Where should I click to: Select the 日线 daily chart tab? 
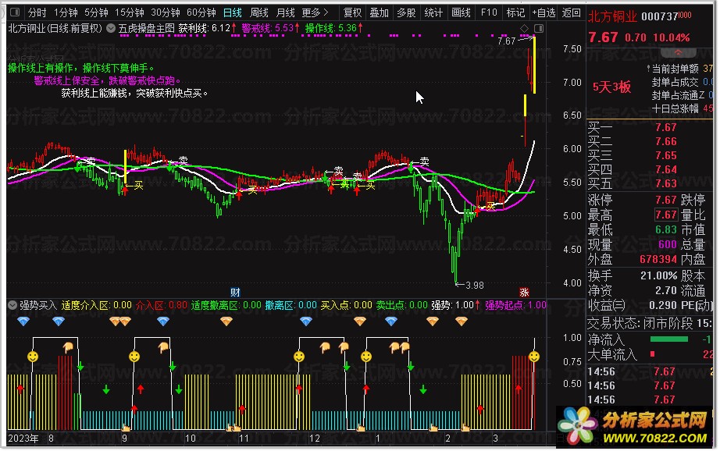233,12
